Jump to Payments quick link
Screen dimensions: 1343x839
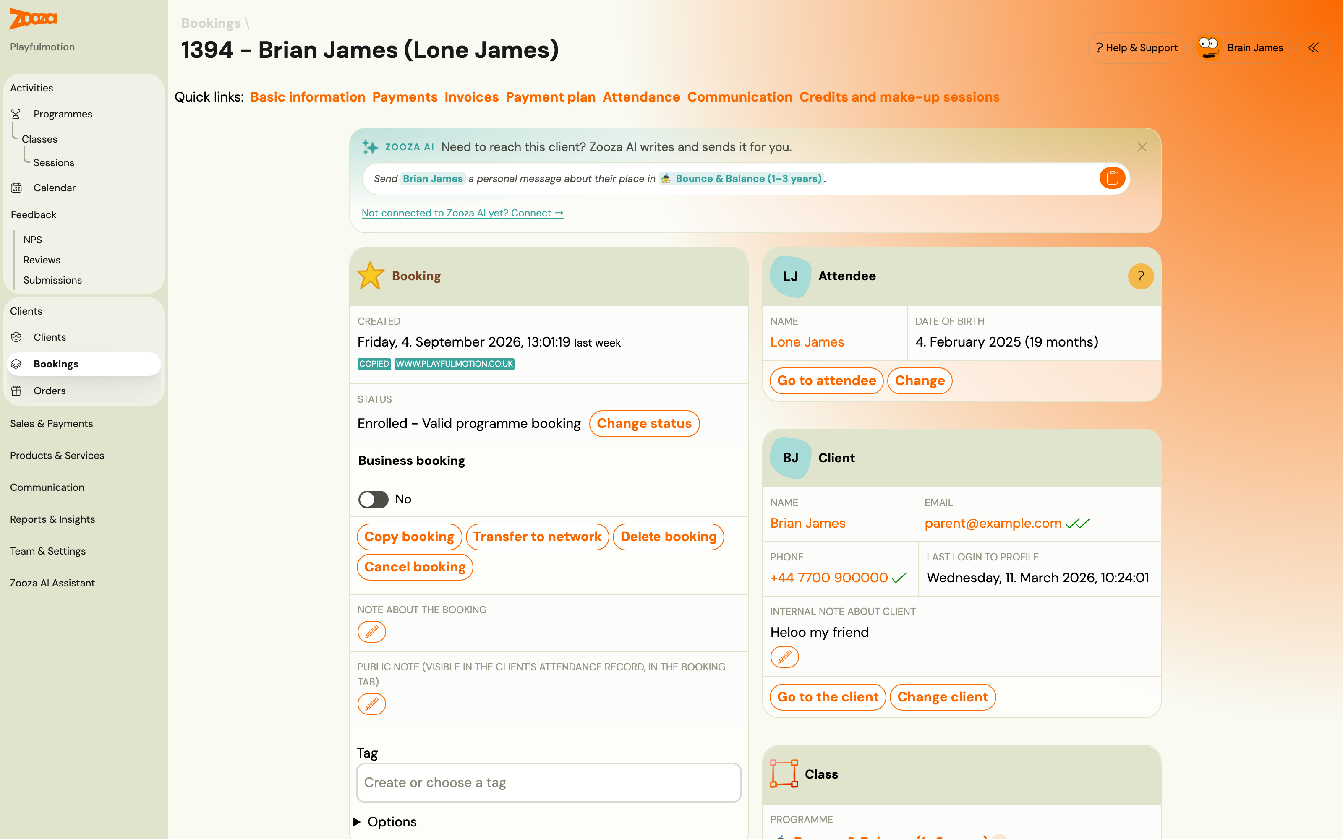(x=405, y=97)
